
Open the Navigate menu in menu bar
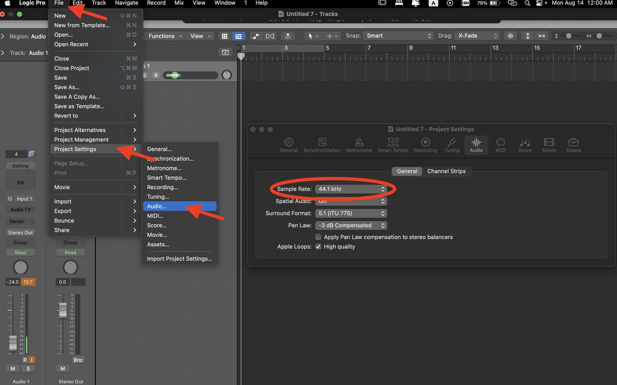point(126,3)
